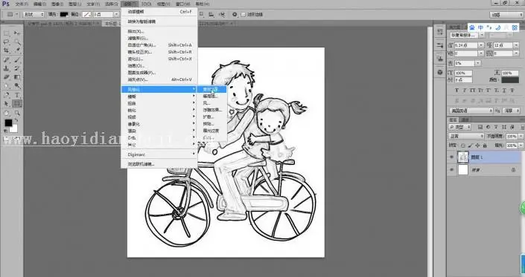This screenshot has width=525, height=277.
Task: Select the Gradient tool
Action: click(17, 76)
